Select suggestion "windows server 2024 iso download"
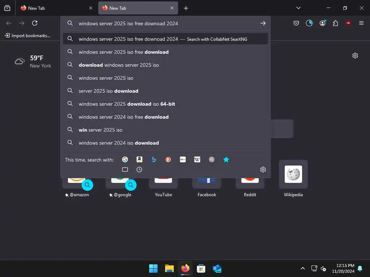370x277 pixels. 165,143
